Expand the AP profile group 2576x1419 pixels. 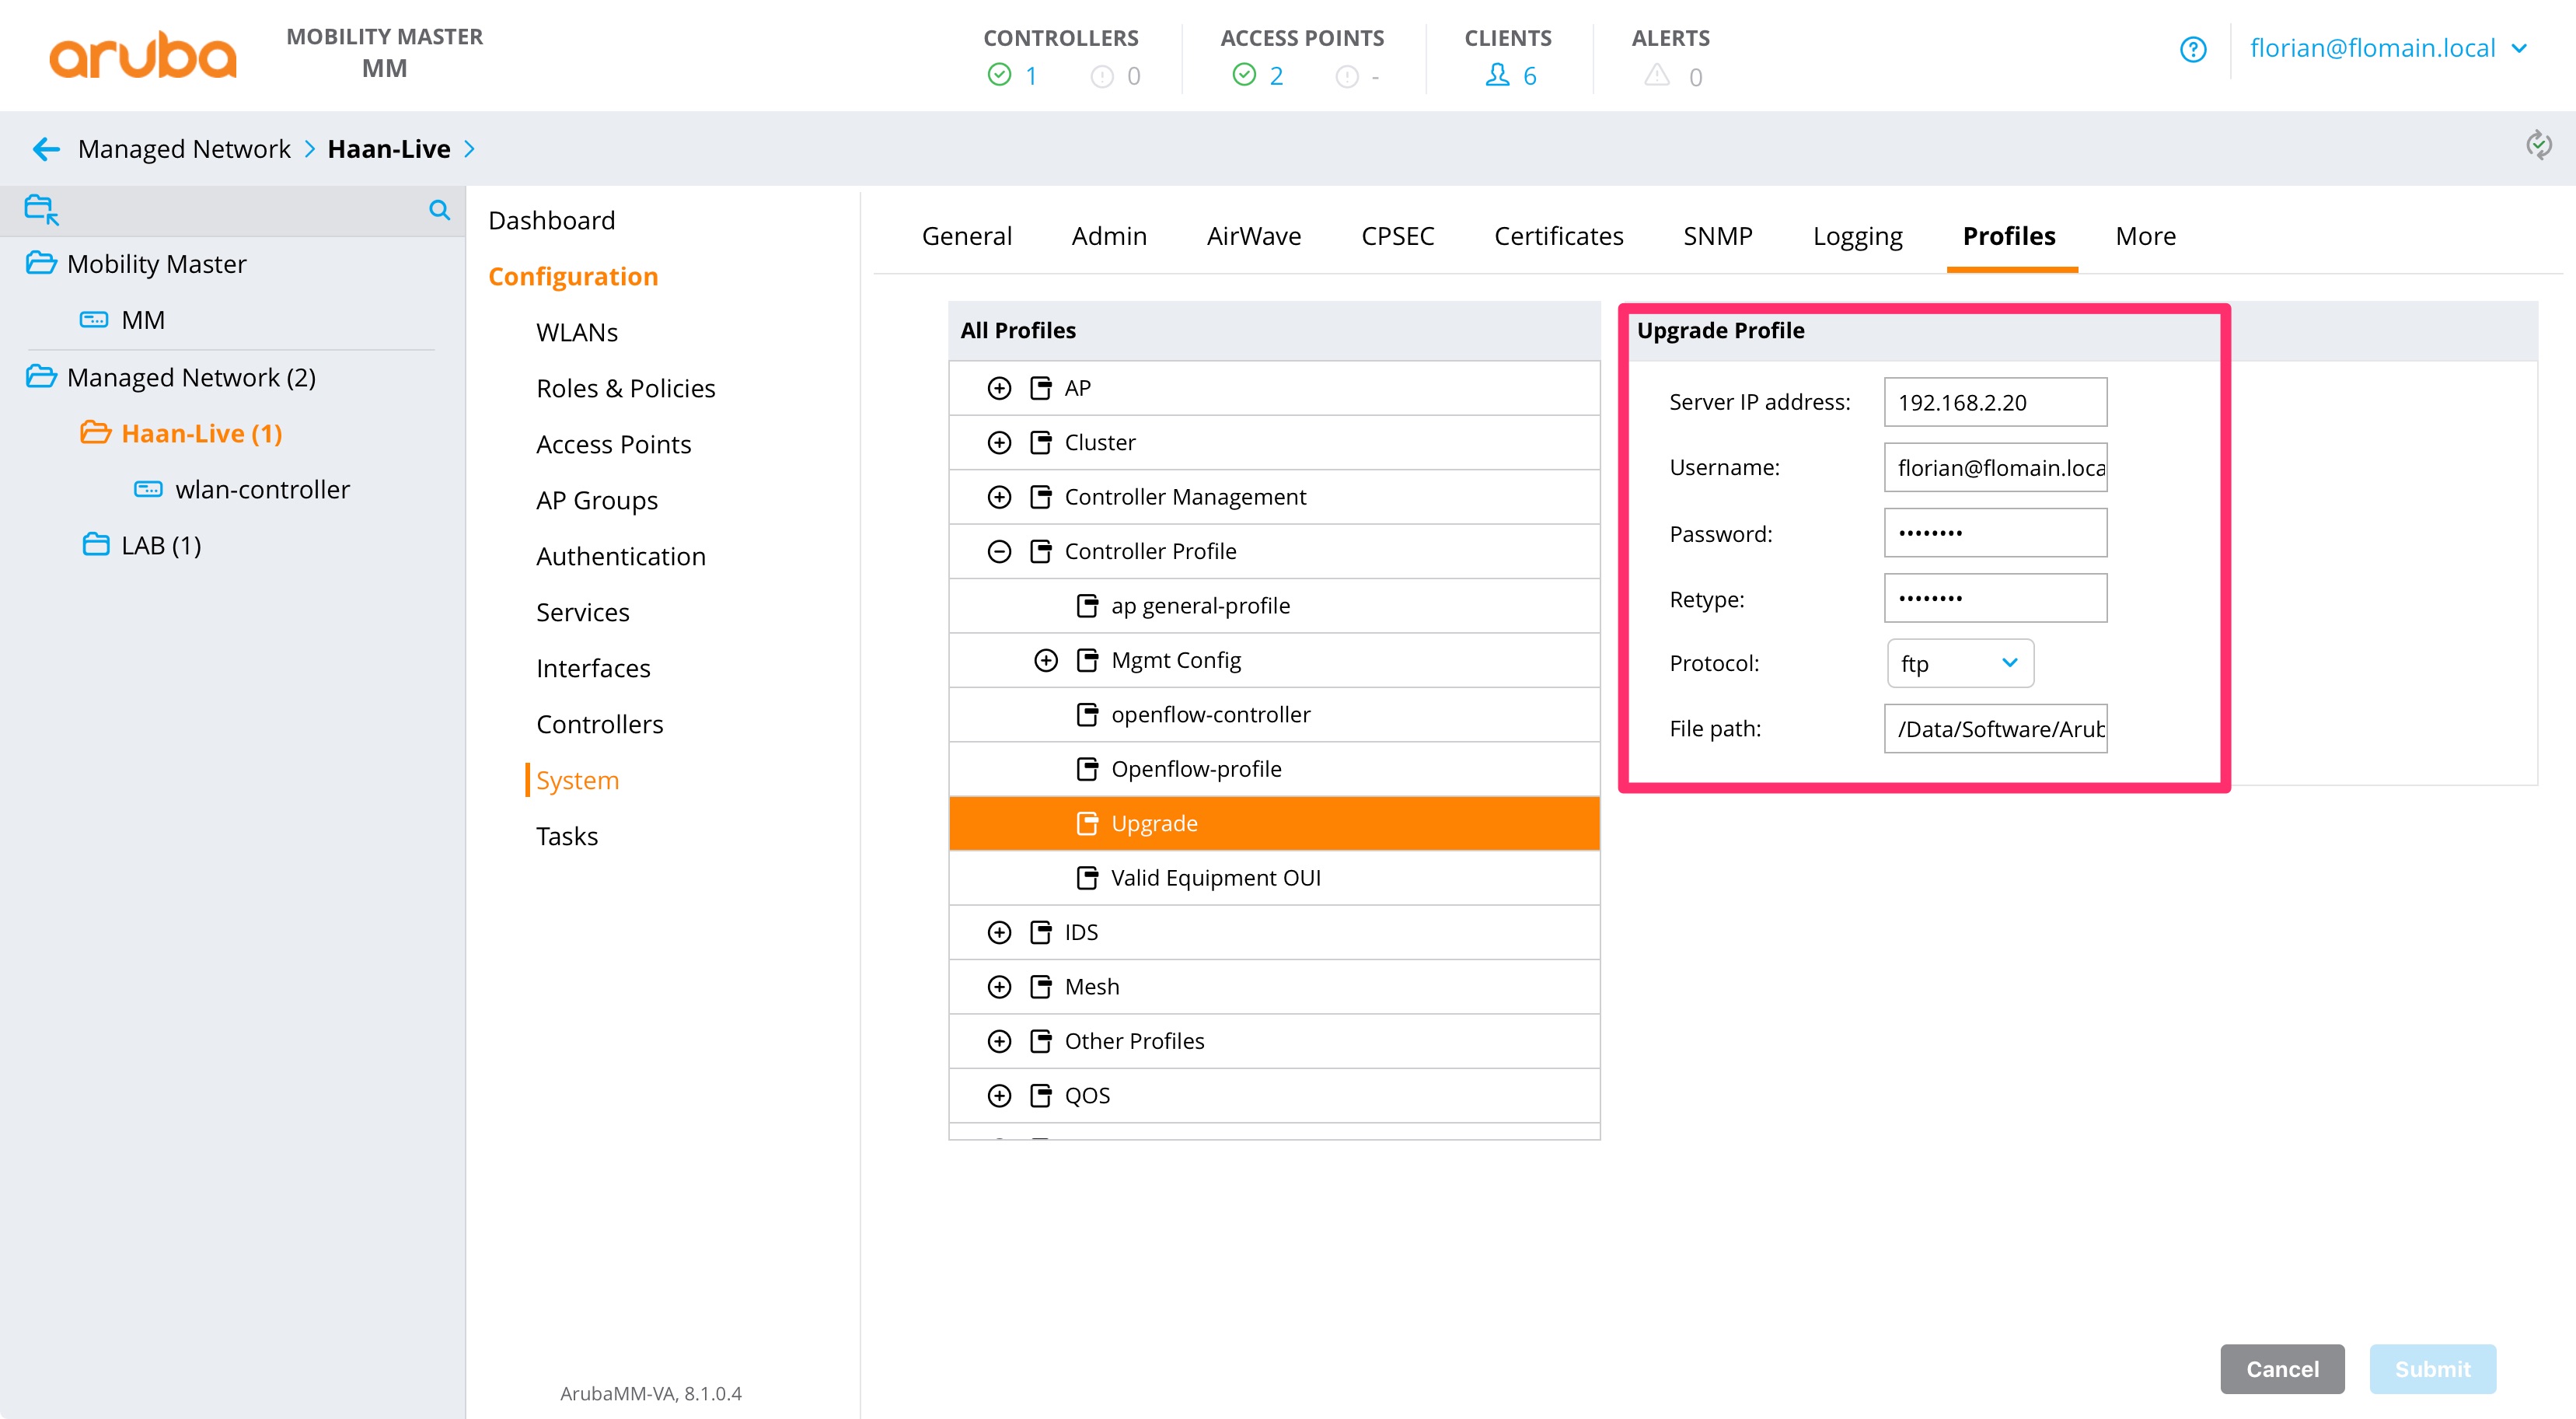(x=999, y=388)
